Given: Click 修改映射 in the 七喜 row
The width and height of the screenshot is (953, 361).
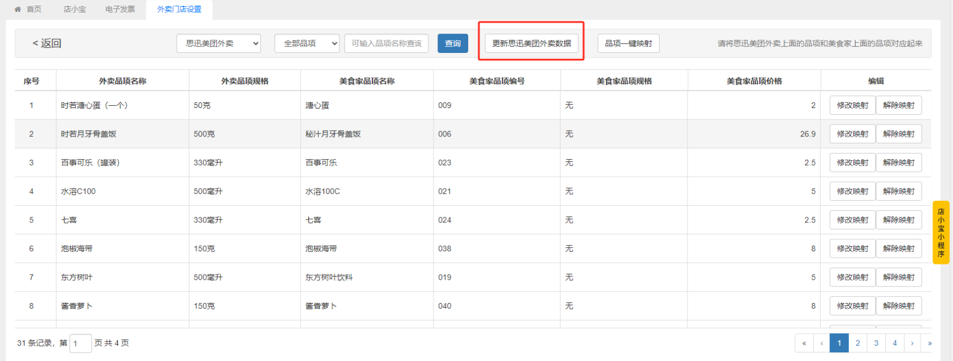Looking at the screenshot, I should (x=852, y=220).
